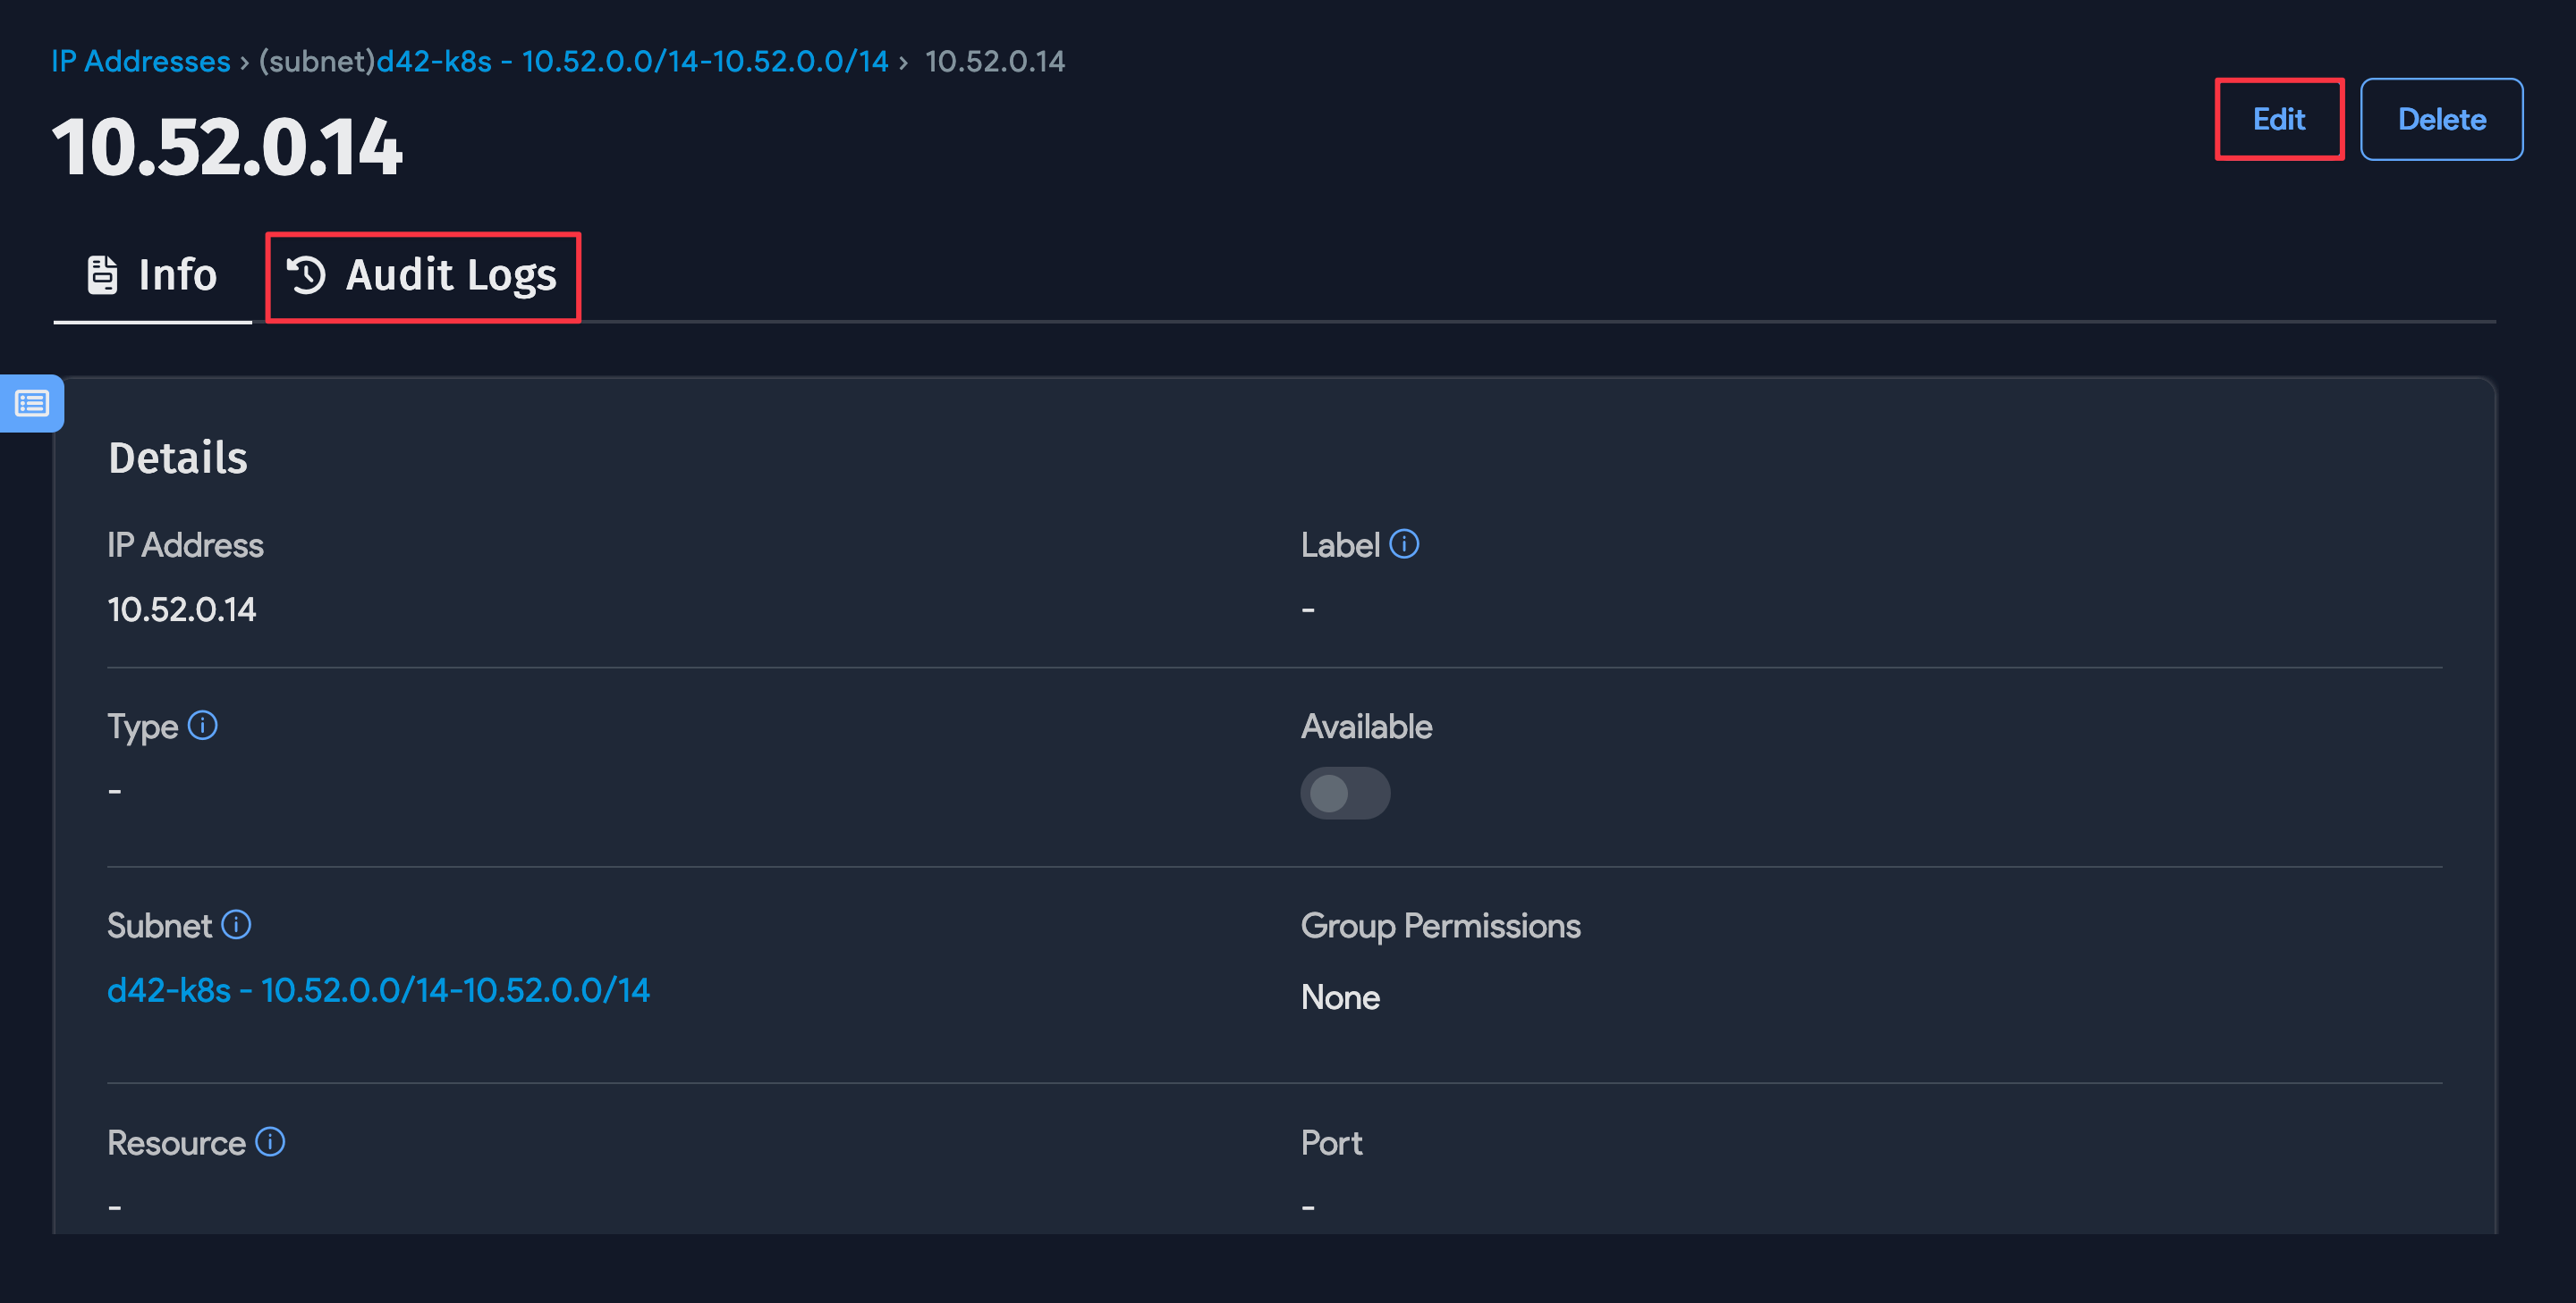Click the Delete button

(x=2441, y=119)
